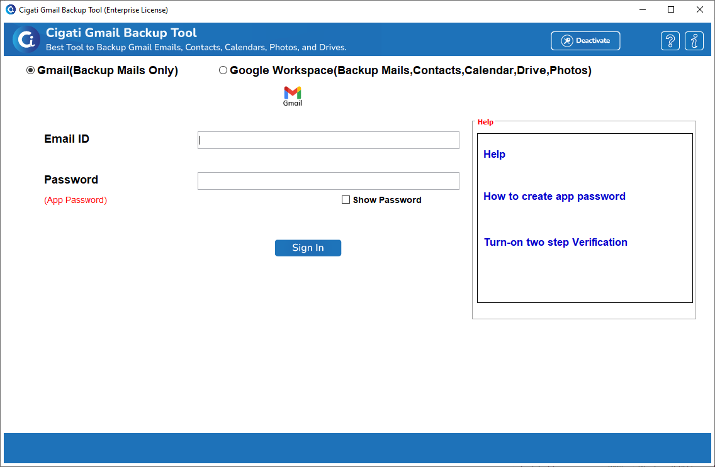Click the Sign In button

coord(308,248)
